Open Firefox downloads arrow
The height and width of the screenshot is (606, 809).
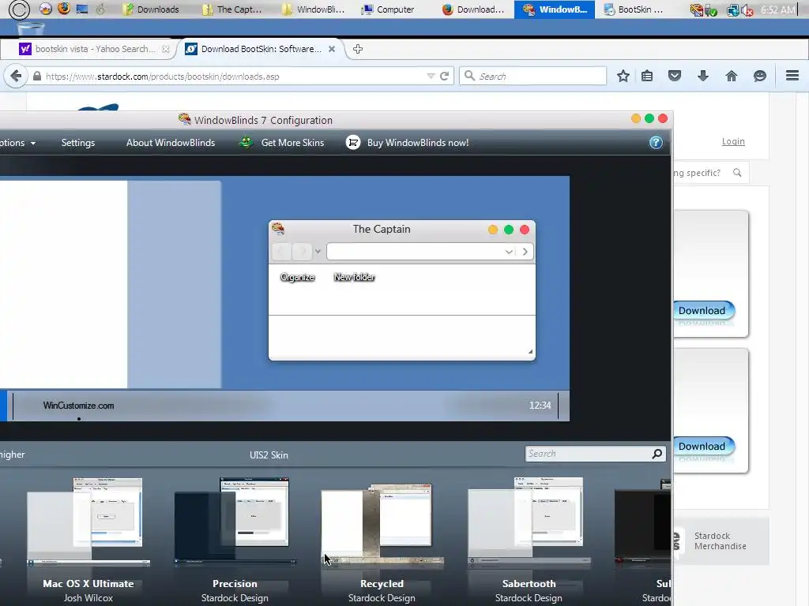(702, 77)
